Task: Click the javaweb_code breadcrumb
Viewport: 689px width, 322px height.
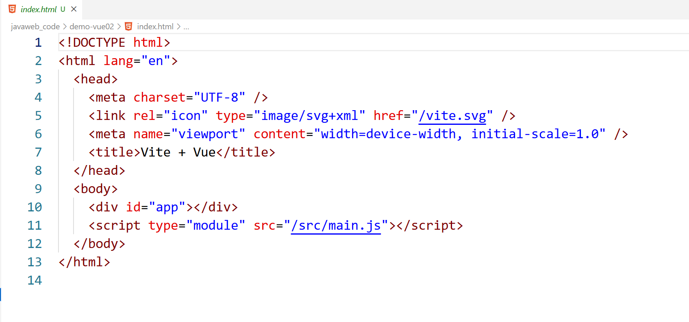Action: 35,26
